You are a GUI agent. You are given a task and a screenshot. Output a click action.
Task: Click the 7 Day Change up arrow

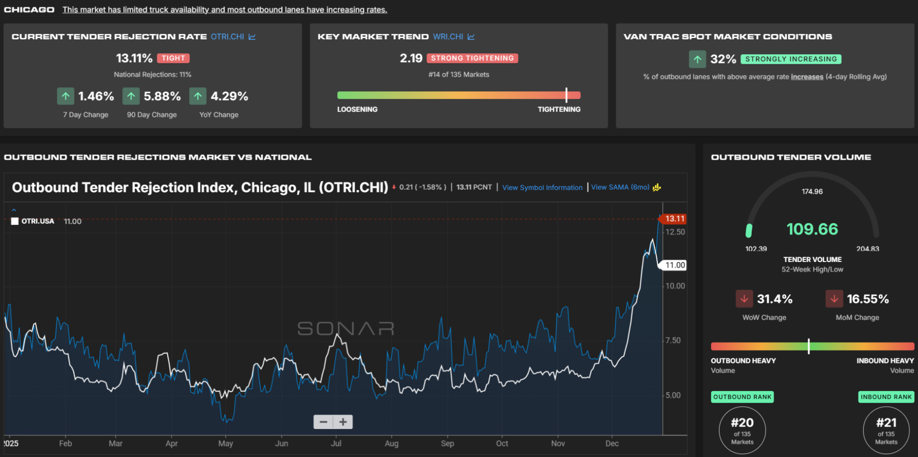click(66, 96)
